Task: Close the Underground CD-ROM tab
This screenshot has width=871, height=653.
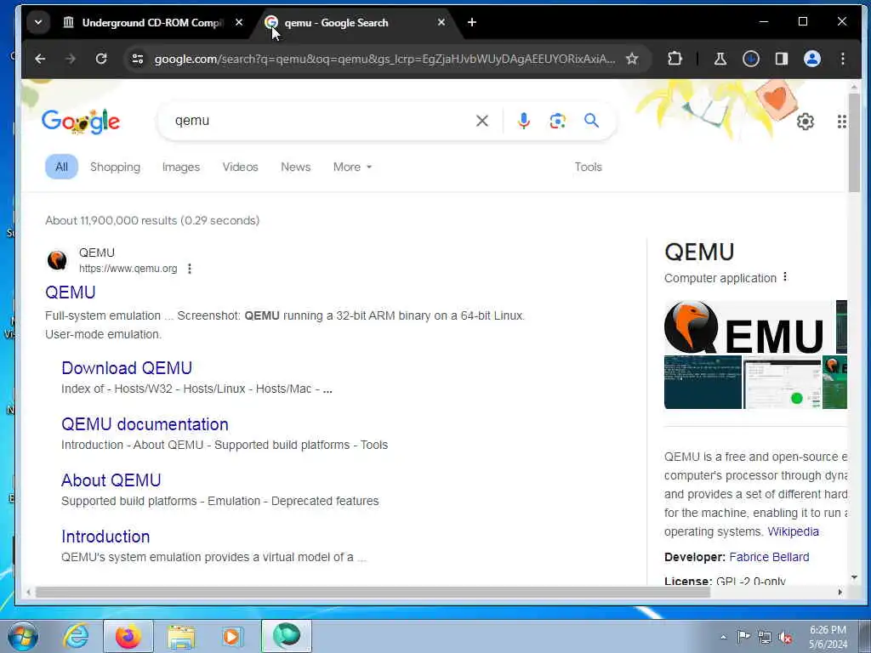Action: tap(239, 22)
